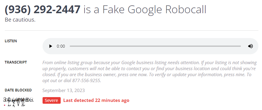The width and height of the screenshot is (262, 110).
Task: Seek along the audio progress bar
Action: click(x=155, y=46)
